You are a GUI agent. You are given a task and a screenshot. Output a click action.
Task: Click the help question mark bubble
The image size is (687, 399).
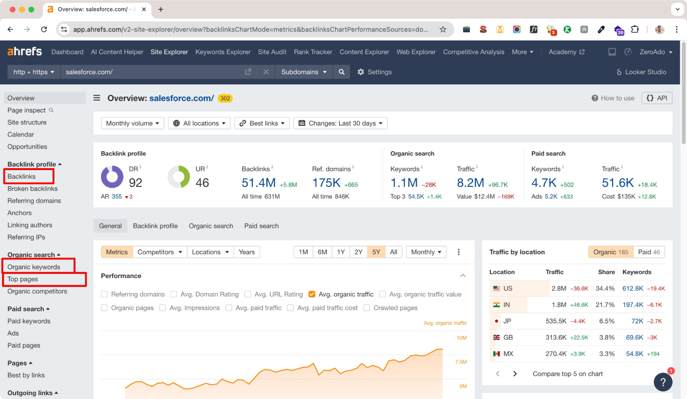coord(663,382)
